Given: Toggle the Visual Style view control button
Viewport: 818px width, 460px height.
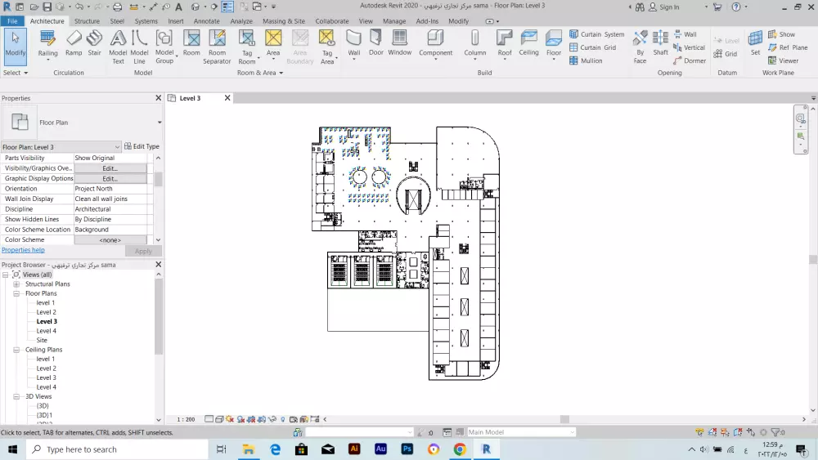Looking at the screenshot, I should 220,419.
